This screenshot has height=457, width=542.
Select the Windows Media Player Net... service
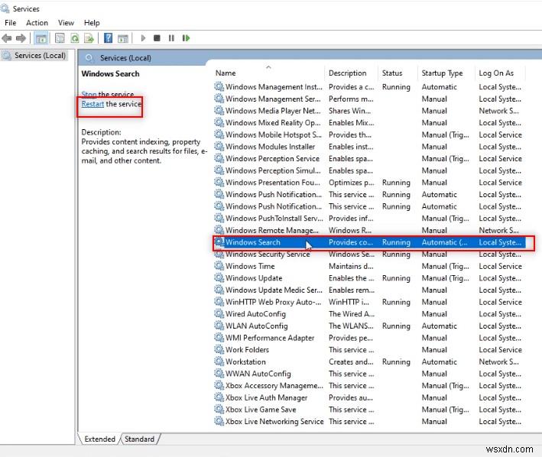point(369,111)
